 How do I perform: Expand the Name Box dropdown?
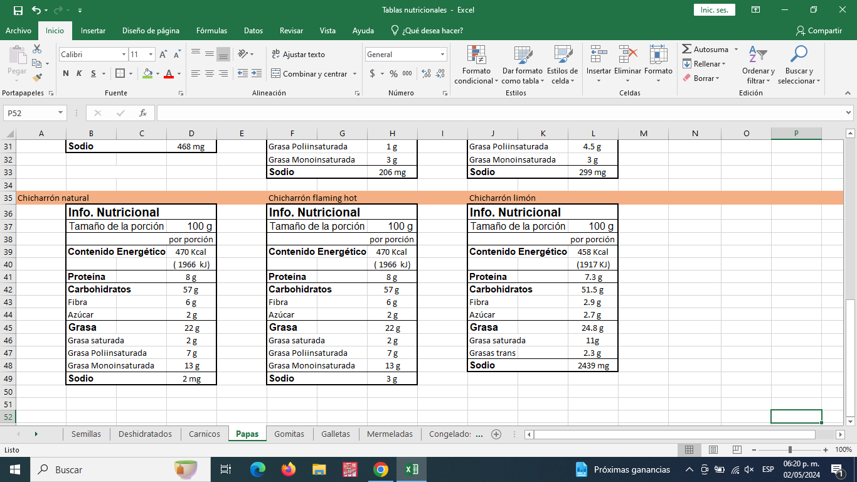pos(61,113)
